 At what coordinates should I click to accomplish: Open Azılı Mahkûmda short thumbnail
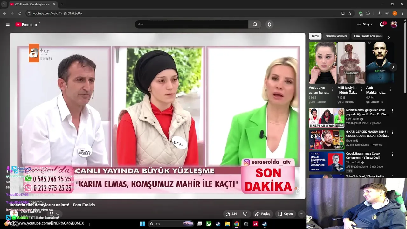[380, 63]
